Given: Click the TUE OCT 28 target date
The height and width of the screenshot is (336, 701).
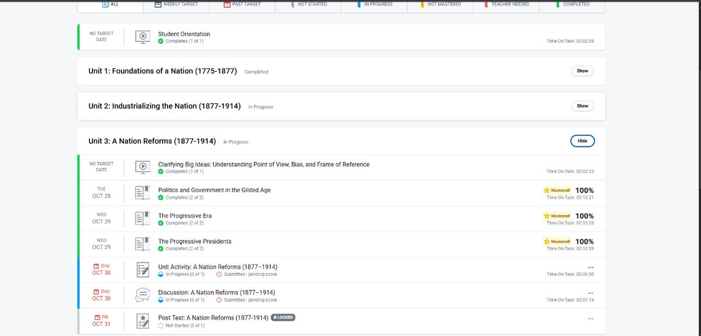Looking at the screenshot, I should tap(101, 192).
